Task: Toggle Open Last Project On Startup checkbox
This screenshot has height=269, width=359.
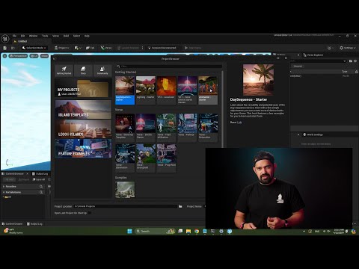Action: click(x=90, y=213)
